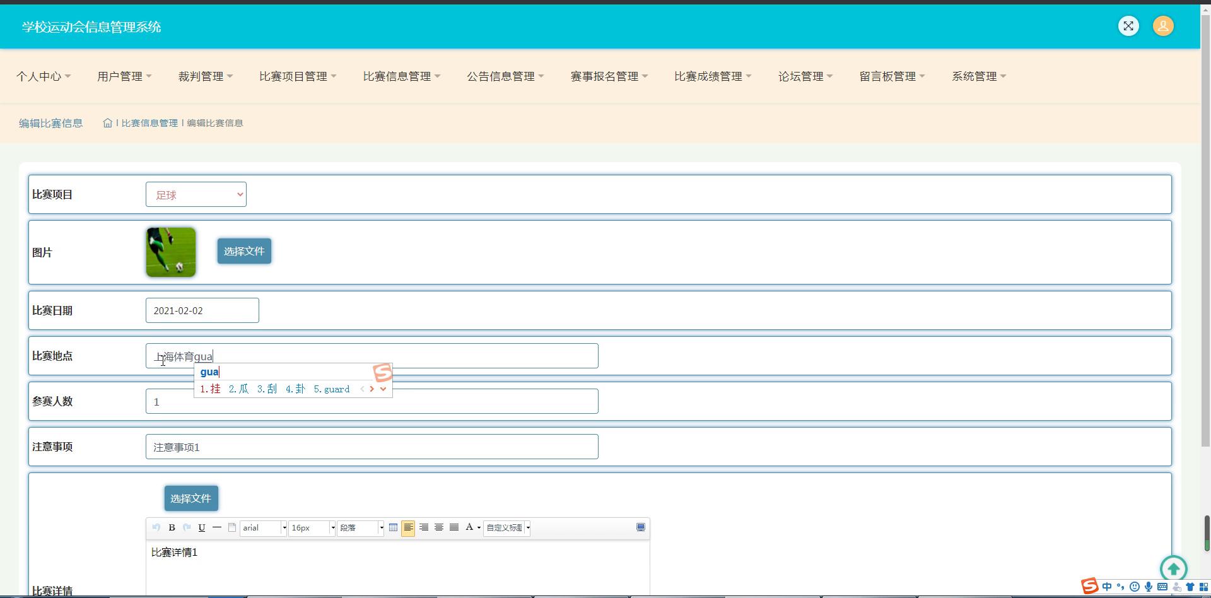This screenshot has width=1211, height=598.
Task: Click the IME account person icon
Action: [1176, 587]
